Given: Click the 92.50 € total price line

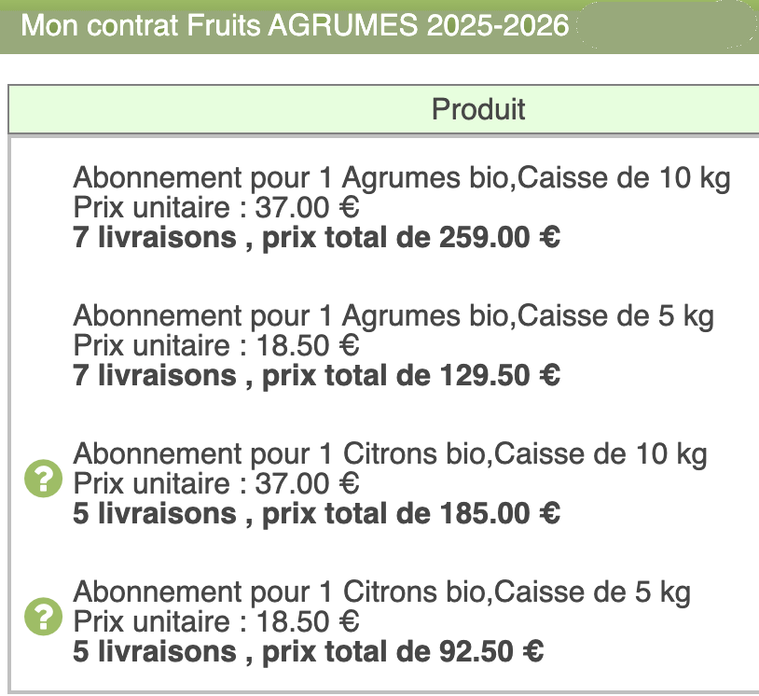Looking at the screenshot, I should (308, 651).
